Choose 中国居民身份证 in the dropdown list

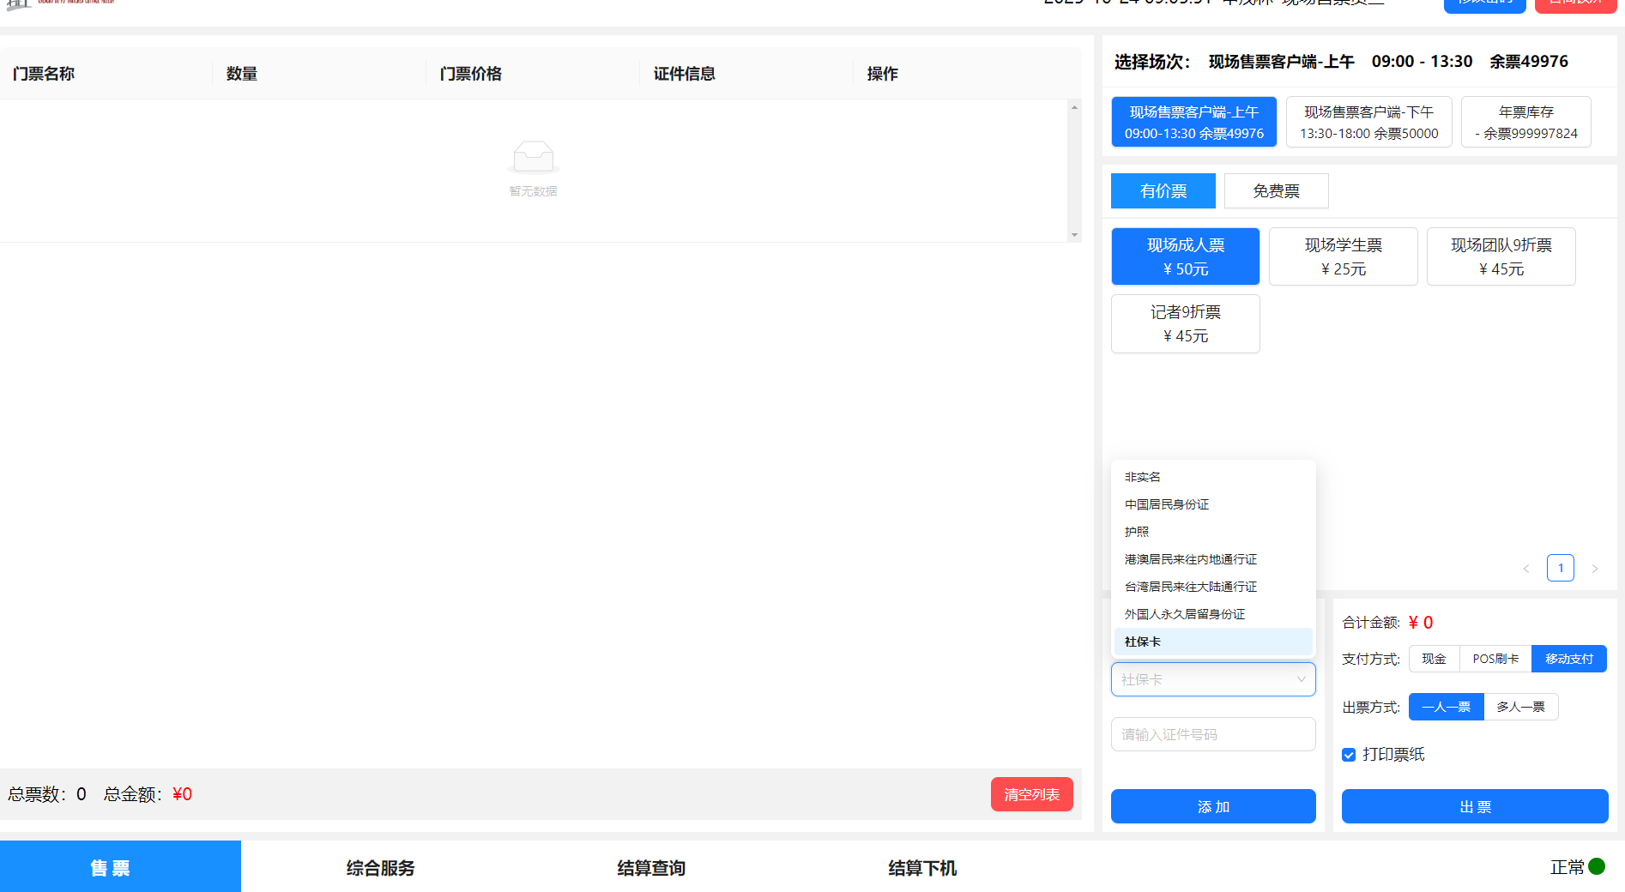[1167, 504]
